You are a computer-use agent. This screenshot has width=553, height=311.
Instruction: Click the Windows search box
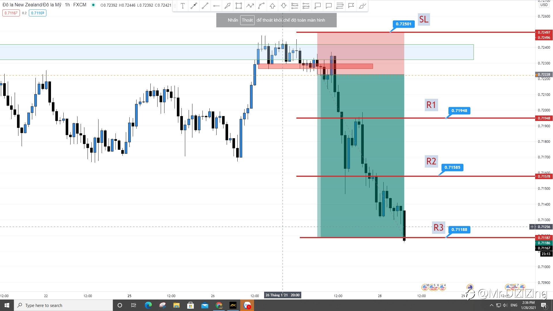(x=63, y=305)
